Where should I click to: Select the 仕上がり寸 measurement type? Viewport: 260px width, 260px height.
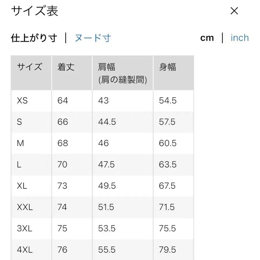(x=34, y=38)
